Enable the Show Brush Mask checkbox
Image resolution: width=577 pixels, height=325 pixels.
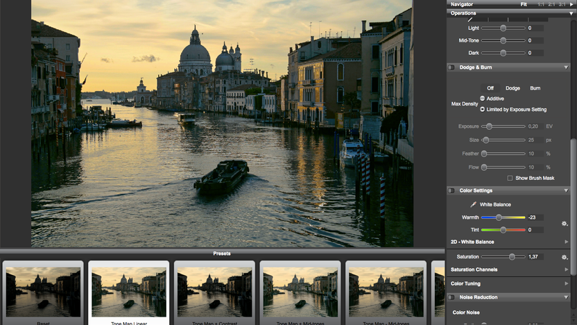[510, 178]
